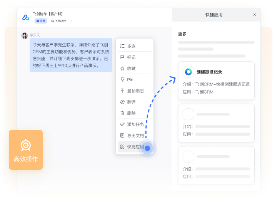This screenshot has height=208, width=277.
Task: Choose 多选 from the context menu
Action: (135, 46)
